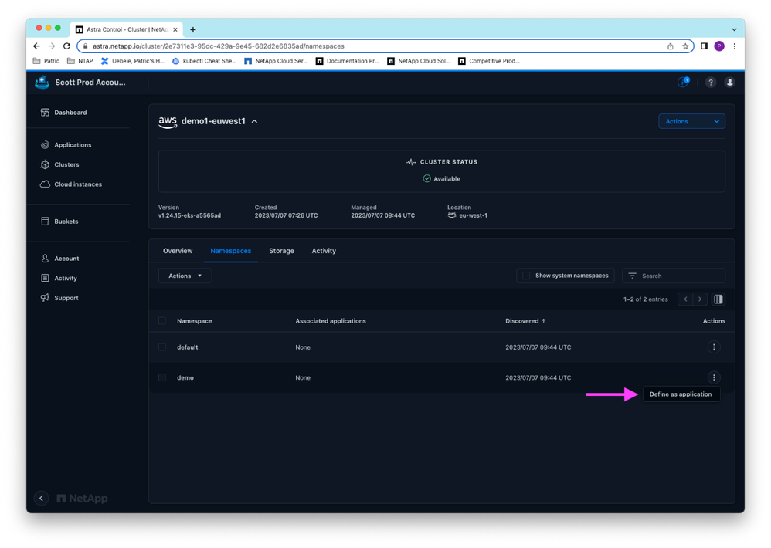Enable Show system namespaces checkbox

526,276
